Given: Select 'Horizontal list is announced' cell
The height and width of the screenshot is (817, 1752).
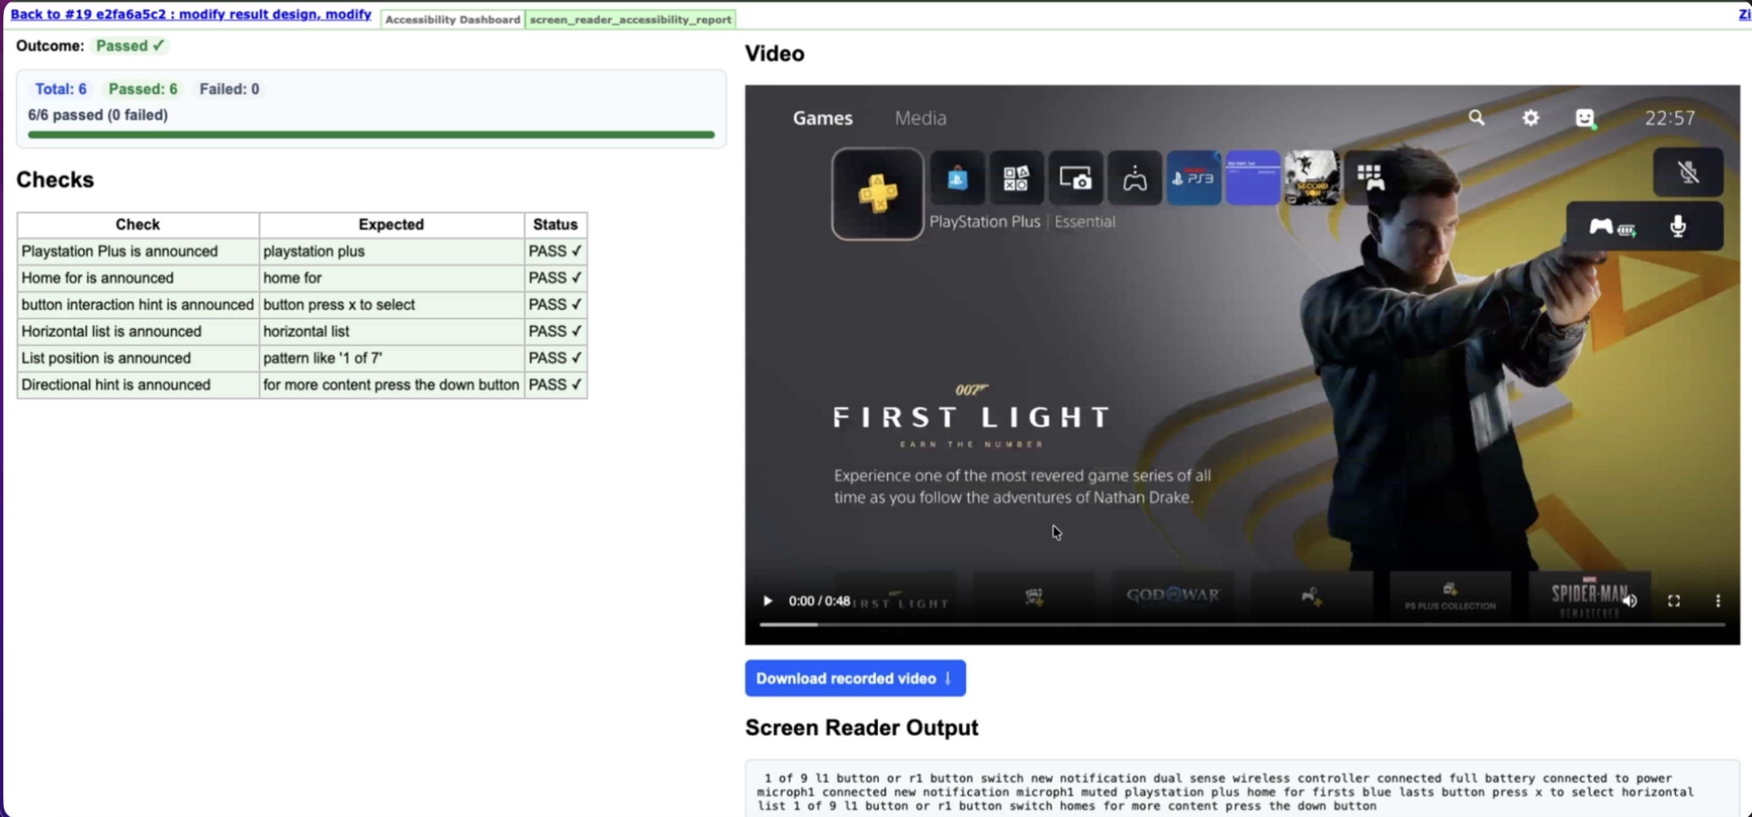Looking at the screenshot, I should [138, 331].
